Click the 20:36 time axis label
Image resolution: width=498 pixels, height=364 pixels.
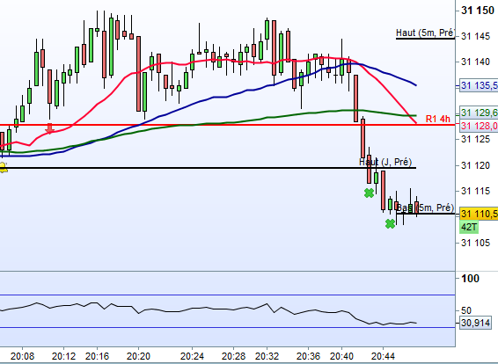pos(309,356)
